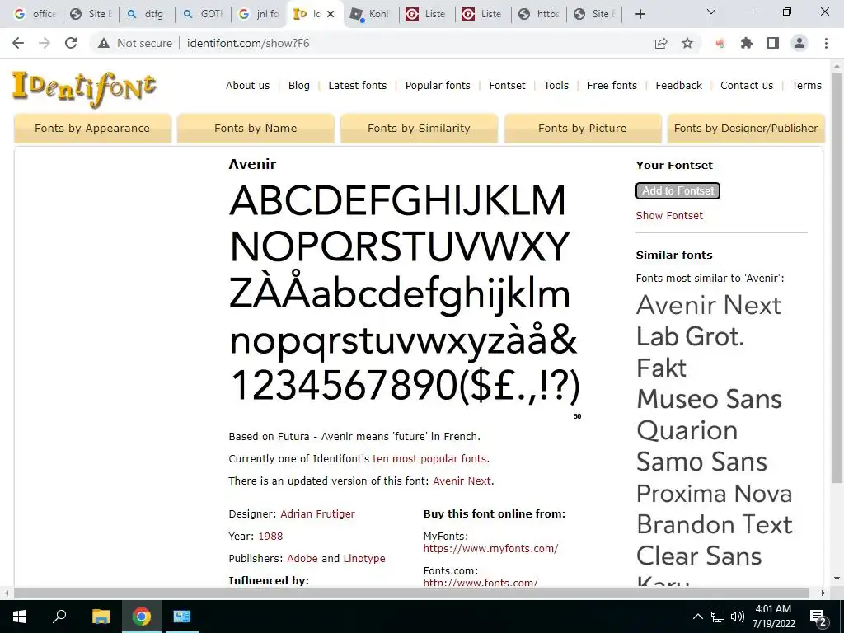The image size is (844, 633).
Task: Open similar font Proxima Nova
Action: pos(714,493)
